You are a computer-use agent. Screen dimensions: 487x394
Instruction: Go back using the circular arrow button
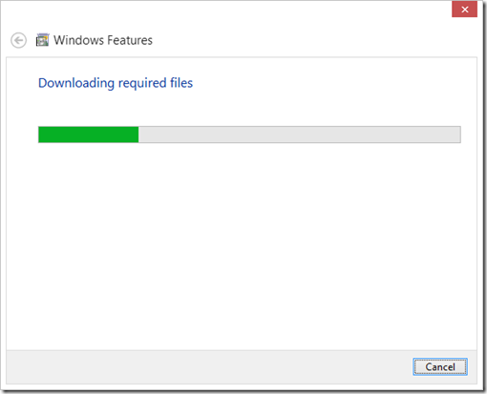coord(18,40)
